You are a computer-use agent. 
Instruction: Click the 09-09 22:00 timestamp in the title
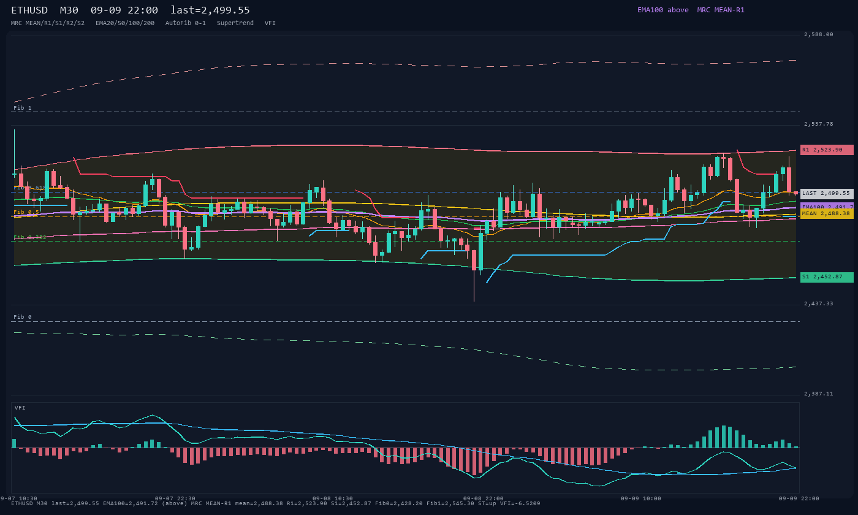tap(124, 10)
